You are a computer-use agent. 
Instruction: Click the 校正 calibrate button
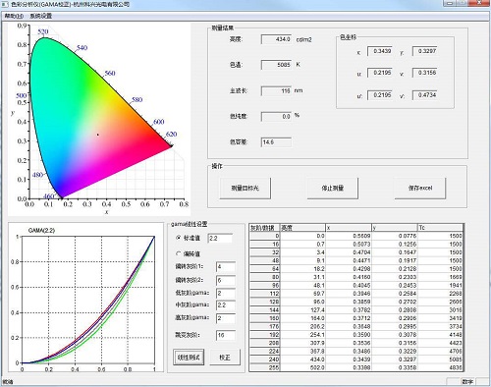(x=225, y=358)
